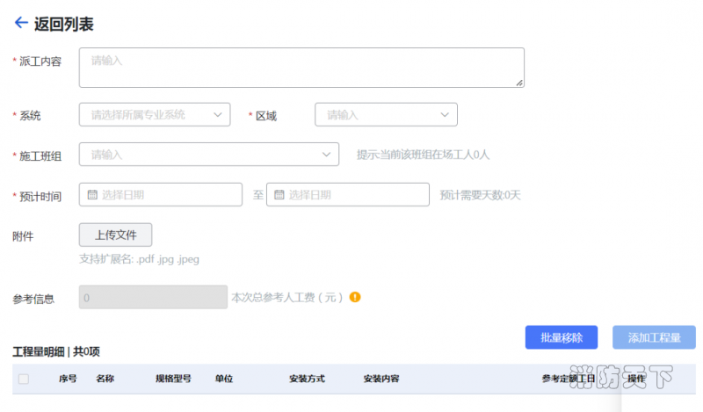
Task: Open the 区域 dropdown list
Action: tap(386, 114)
